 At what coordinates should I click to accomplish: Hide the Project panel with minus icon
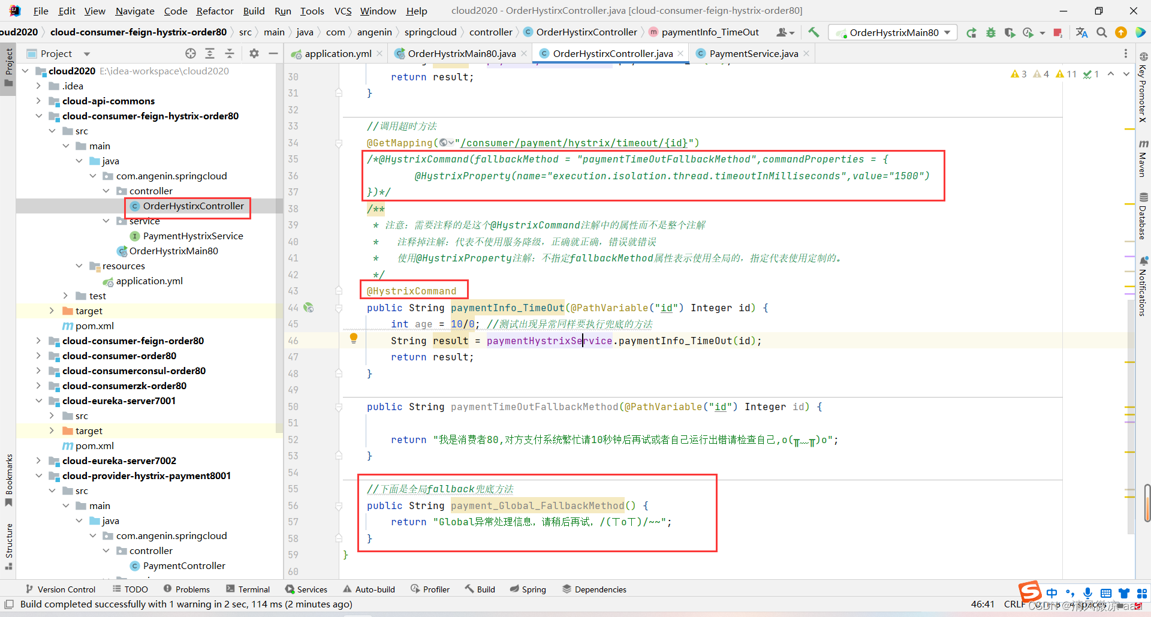273,53
